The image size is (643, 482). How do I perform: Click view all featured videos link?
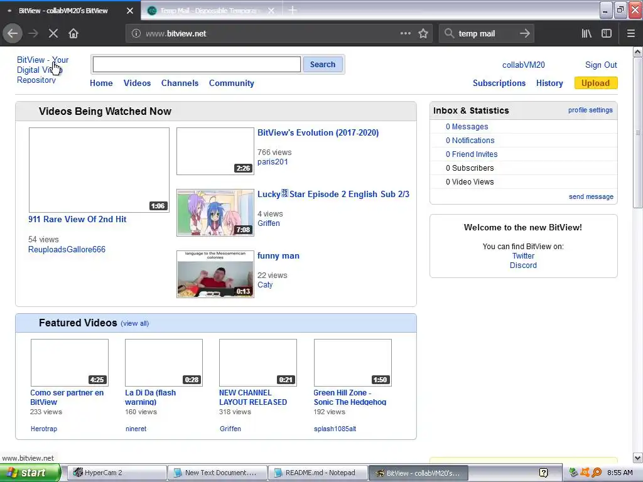(x=135, y=323)
